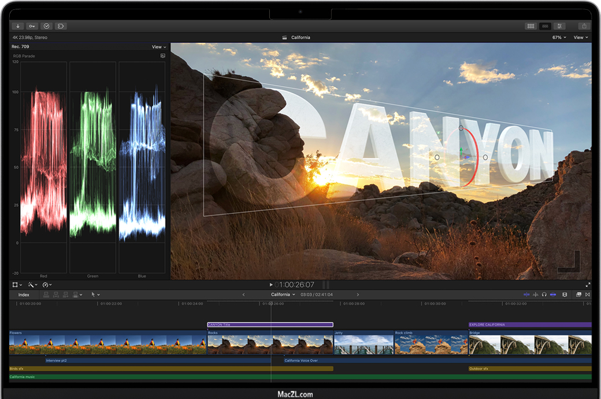Screen dimensions: 601x399
Task: Open the Keyword Editor key icon
Action: coord(32,26)
